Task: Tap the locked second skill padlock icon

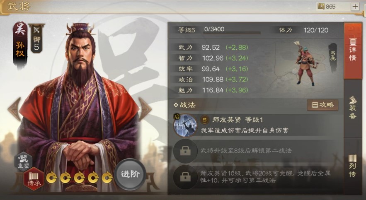Action: tap(185, 151)
